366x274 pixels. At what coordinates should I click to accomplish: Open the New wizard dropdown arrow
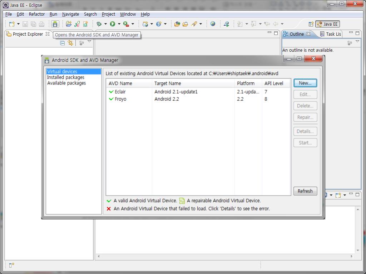tap(18, 24)
